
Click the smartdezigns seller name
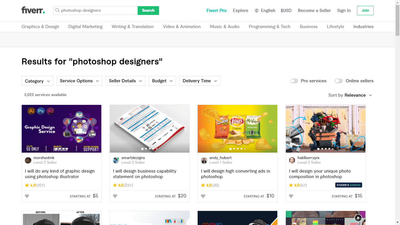[x=133, y=158]
